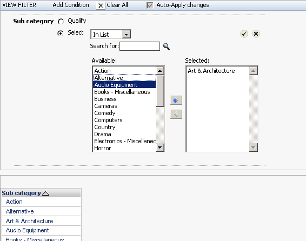Click the search magnifying glass icon
The height and width of the screenshot is (241, 306).
167,46
